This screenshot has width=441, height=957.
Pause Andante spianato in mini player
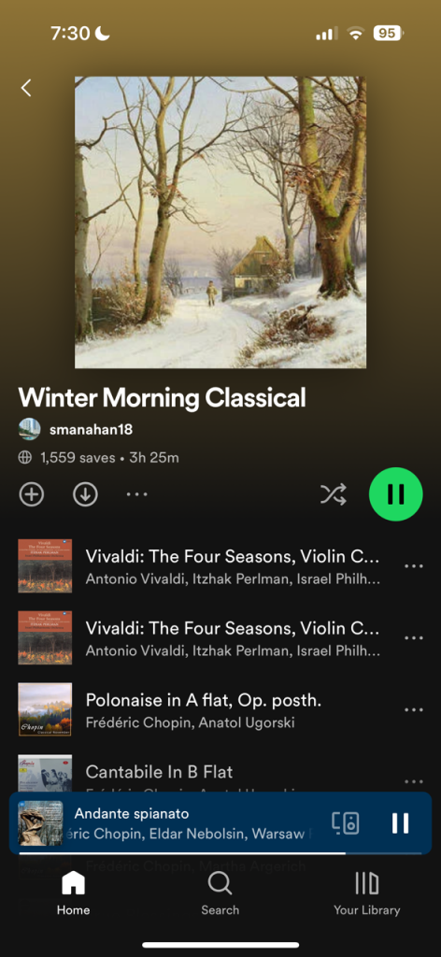(x=400, y=822)
